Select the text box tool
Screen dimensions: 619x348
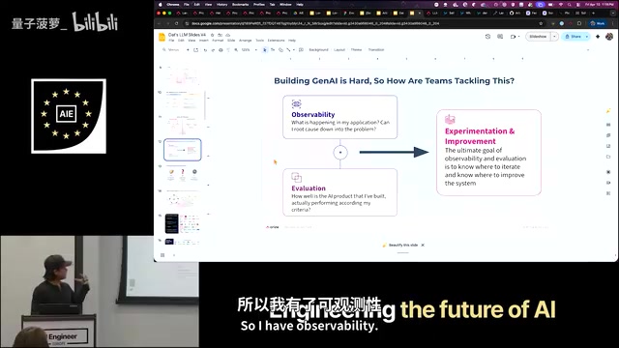click(x=273, y=50)
